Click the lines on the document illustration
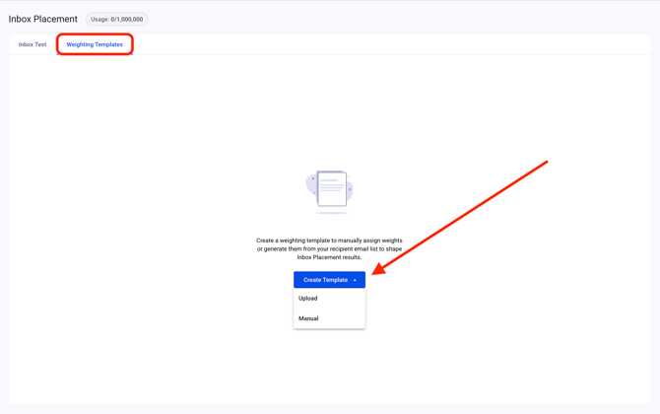The width and height of the screenshot is (660, 414). point(331,184)
